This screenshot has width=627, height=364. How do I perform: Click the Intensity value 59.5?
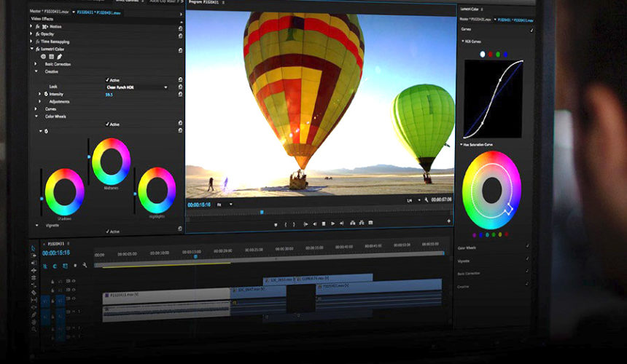[x=109, y=94]
